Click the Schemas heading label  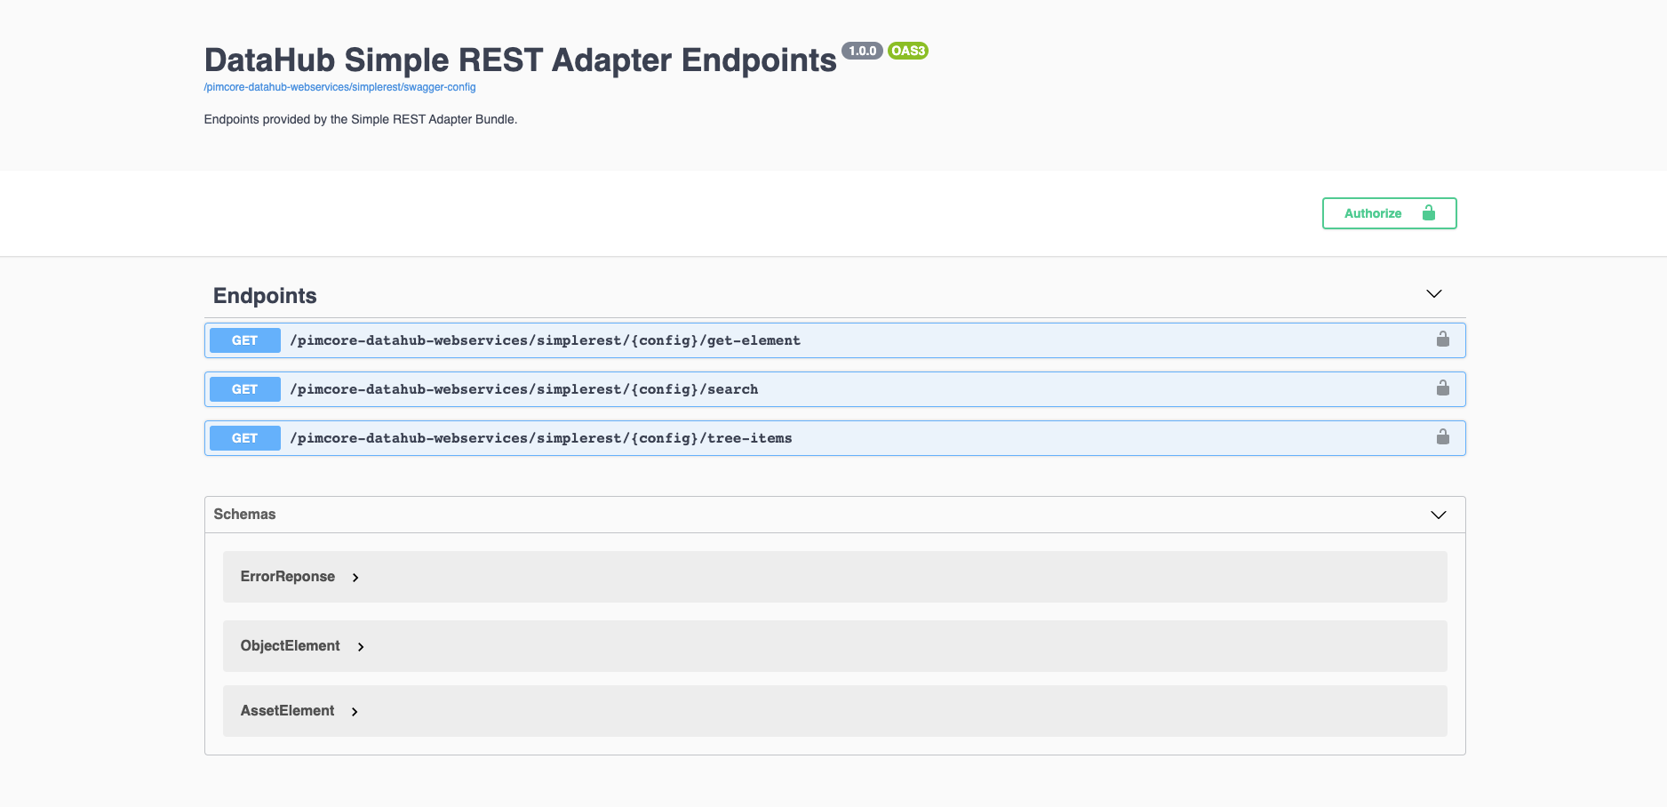[x=244, y=515]
